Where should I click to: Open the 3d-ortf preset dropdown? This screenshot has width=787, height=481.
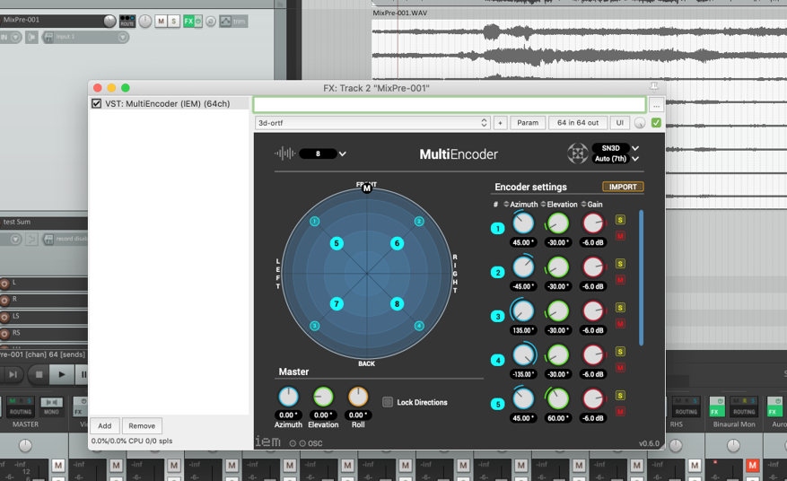click(x=372, y=123)
